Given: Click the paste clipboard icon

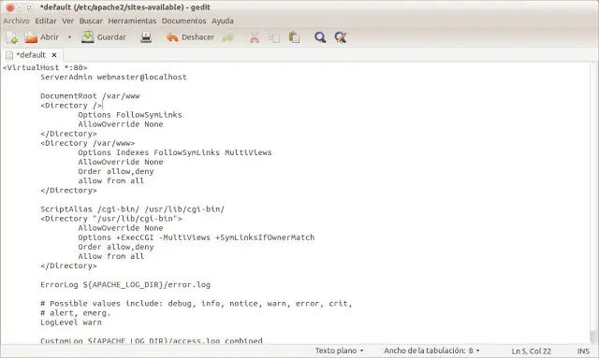Looking at the screenshot, I should pos(294,37).
